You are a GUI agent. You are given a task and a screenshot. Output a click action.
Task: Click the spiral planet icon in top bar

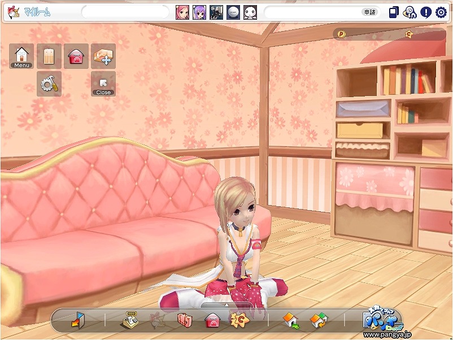pyautogui.click(x=410, y=12)
